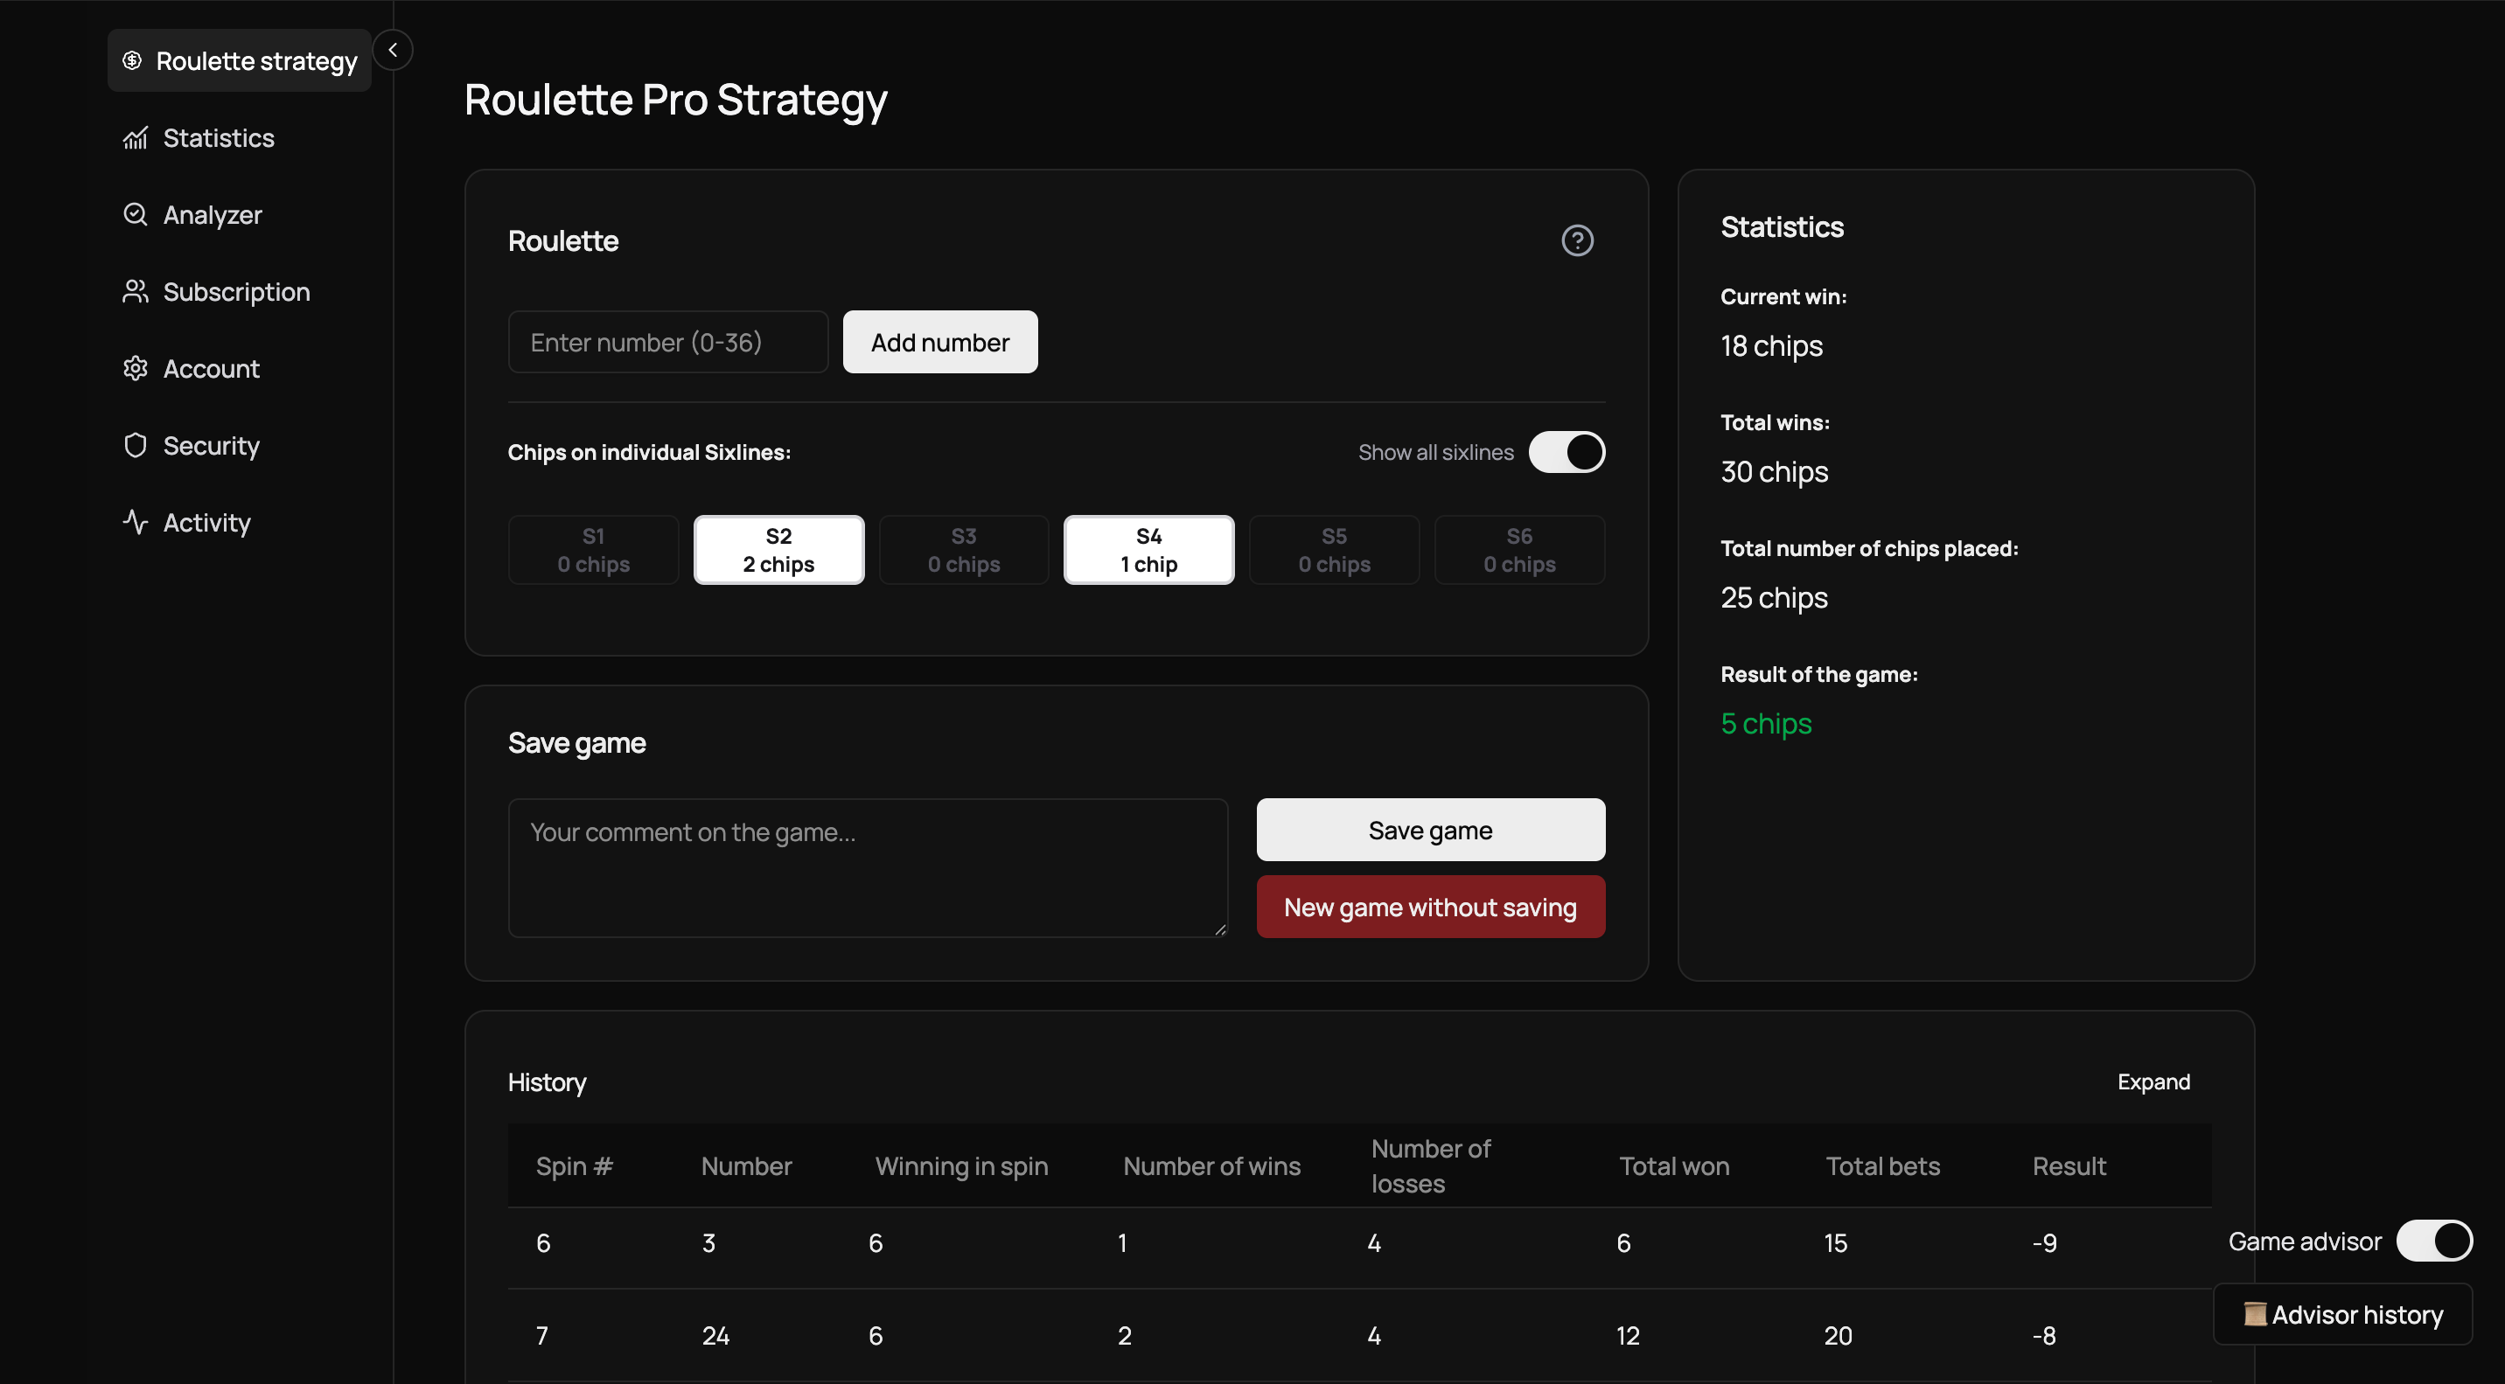The height and width of the screenshot is (1384, 2505).
Task: Collapse the sidebar with the chevron arrow
Action: [x=393, y=50]
